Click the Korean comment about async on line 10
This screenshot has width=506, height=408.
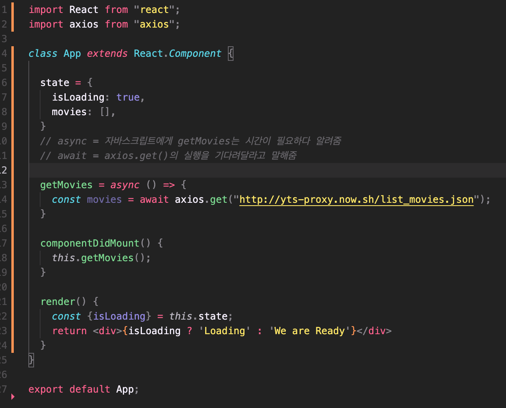[x=191, y=141]
